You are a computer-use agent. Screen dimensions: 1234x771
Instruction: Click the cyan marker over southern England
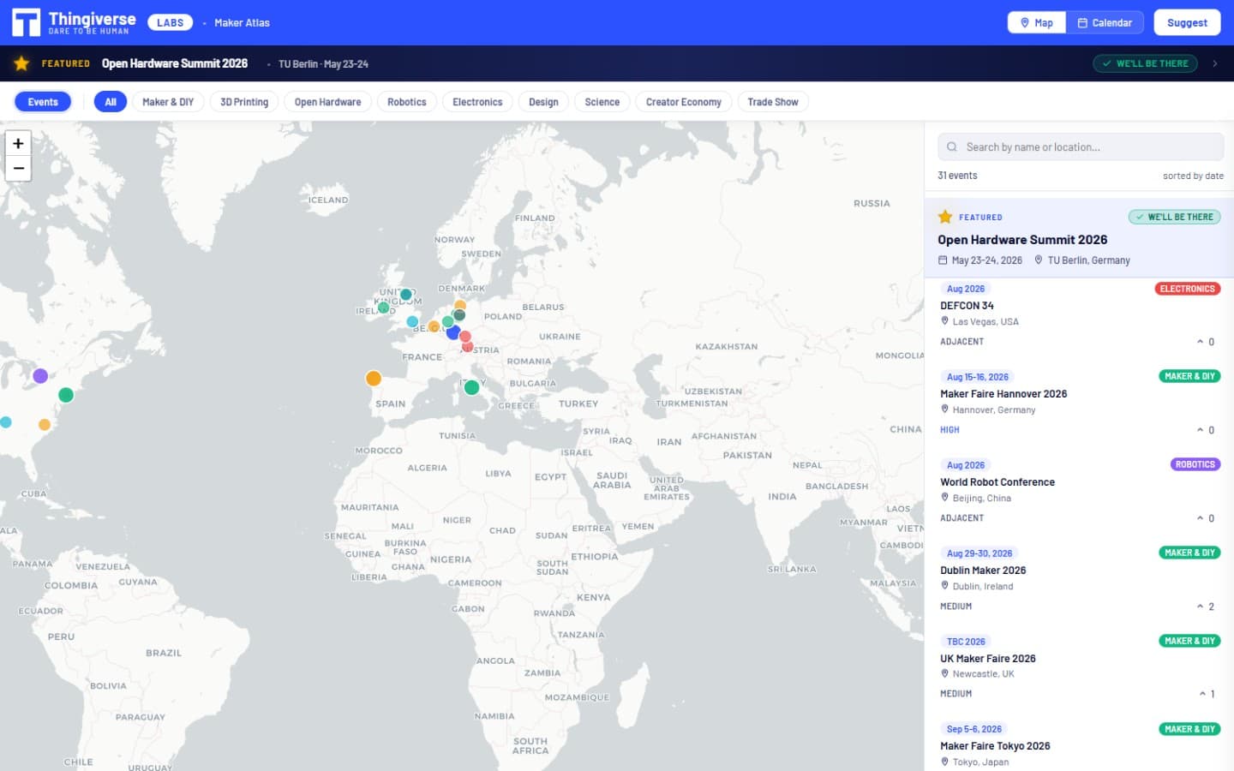(x=412, y=322)
